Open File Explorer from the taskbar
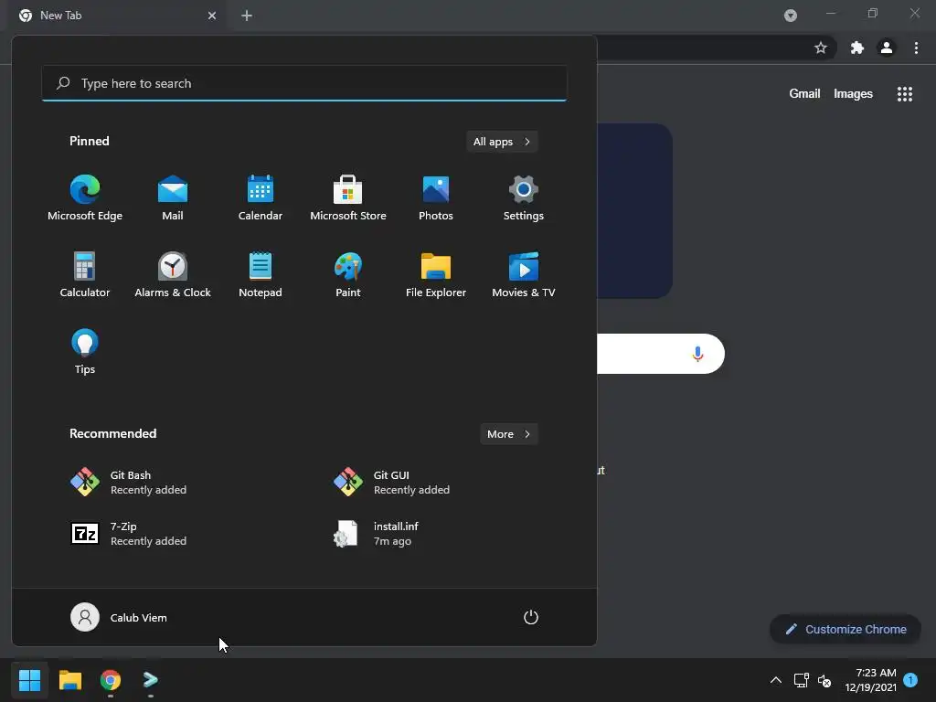Screen dimensions: 936x702 (69, 680)
